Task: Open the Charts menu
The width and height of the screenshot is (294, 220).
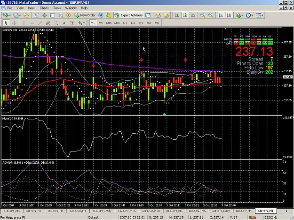Action: (44, 8)
